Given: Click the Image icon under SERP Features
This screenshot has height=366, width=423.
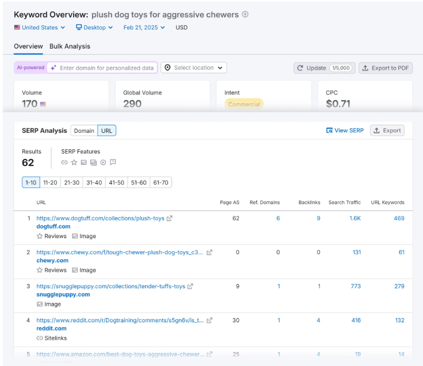Looking at the screenshot, I should 84,162.
